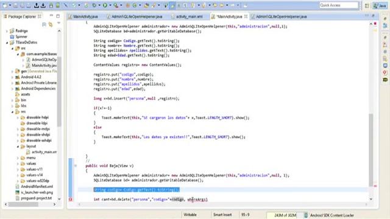Click the Quick Access search field

point(339,5)
